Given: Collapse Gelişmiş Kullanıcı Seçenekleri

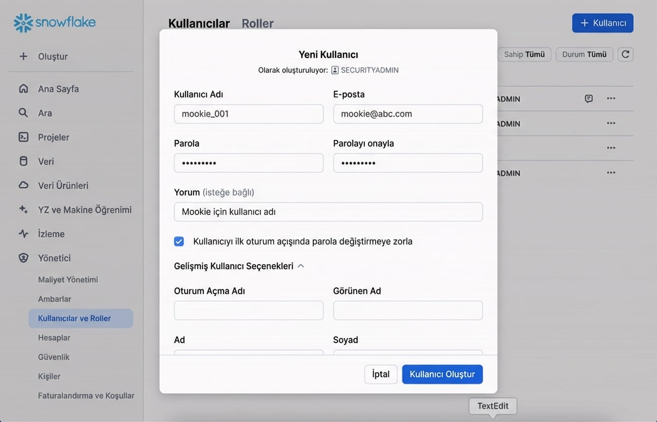Looking at the screenshot, I should click(x=301, y=265).
